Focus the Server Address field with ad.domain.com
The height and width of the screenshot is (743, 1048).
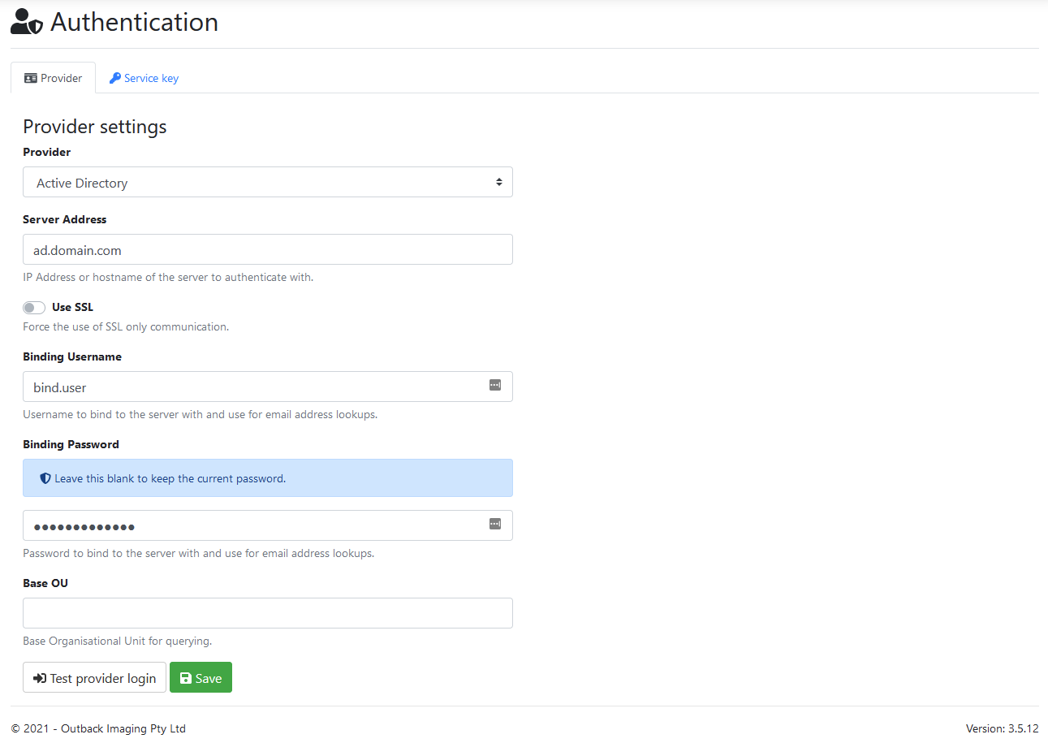[x=260, y=250]
